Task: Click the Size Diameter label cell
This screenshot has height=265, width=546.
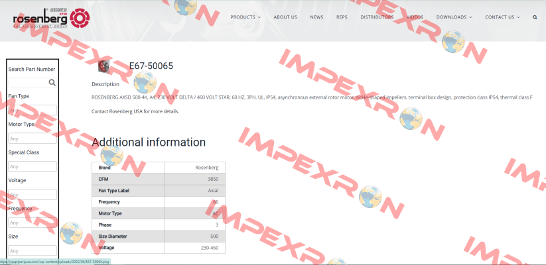Action: (128, 237)
